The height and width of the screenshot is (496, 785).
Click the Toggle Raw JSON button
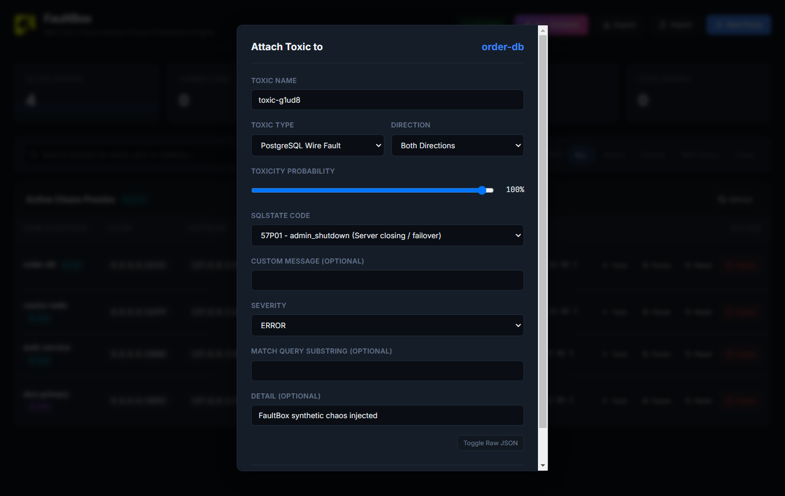click(x=491, y=443)
